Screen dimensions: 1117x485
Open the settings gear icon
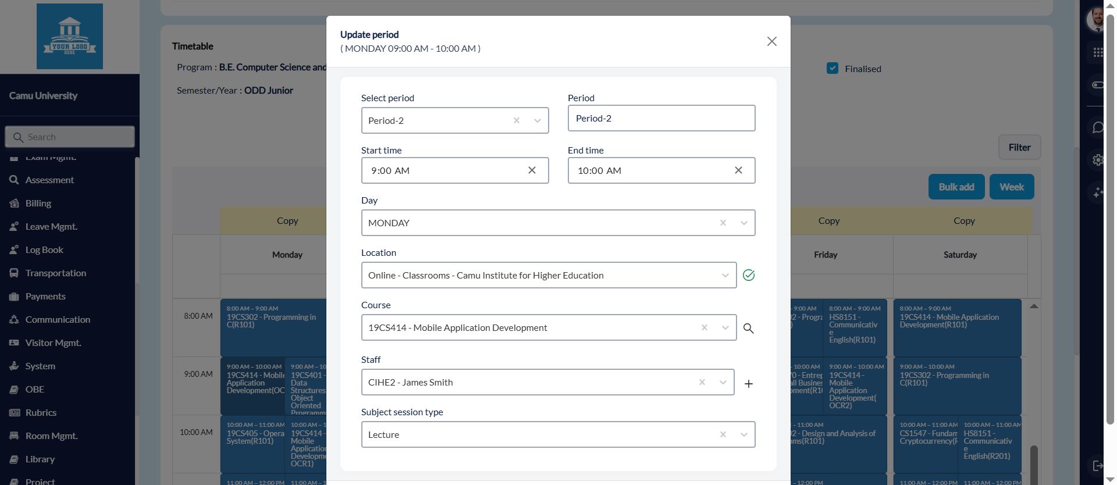[x=1098, y=160]
